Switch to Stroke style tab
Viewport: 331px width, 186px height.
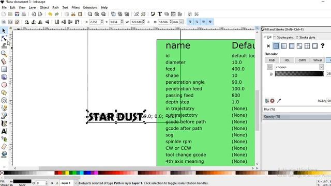click(306, 37)
